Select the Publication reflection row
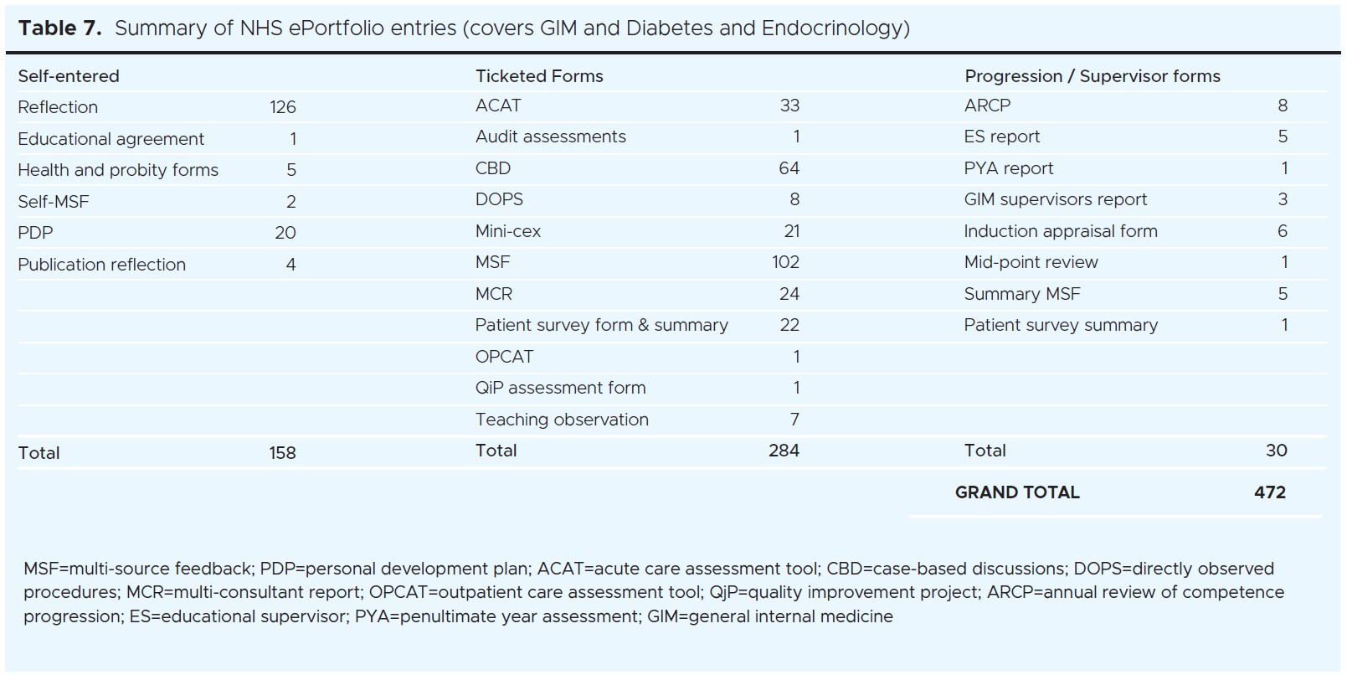The height and width of the screenshot is (675, 1347). point(101,265)
